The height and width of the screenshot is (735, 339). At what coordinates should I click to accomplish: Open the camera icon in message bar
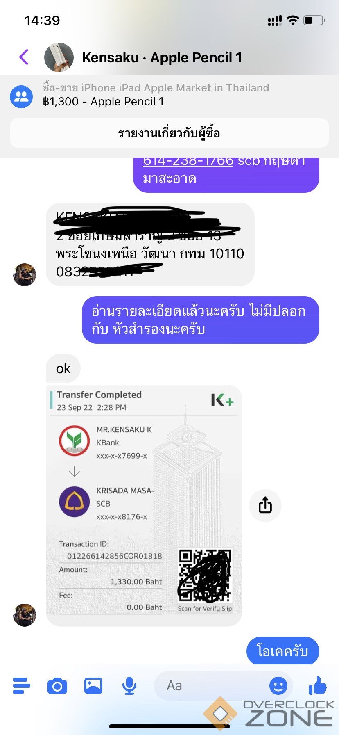57,686
